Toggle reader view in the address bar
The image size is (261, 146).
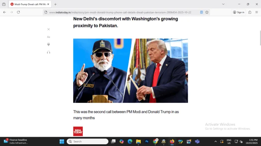pos(201,12)
